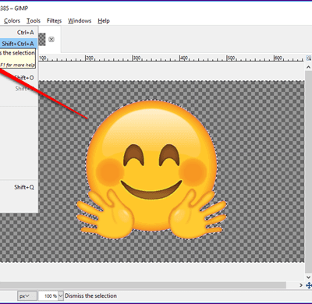312x304 pixels.
Task: Click the horizontal scrollbar right arrow
Action: click(301, 285)
